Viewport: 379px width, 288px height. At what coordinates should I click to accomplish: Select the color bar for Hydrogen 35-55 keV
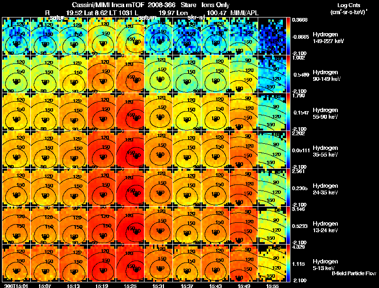(288, 150)
